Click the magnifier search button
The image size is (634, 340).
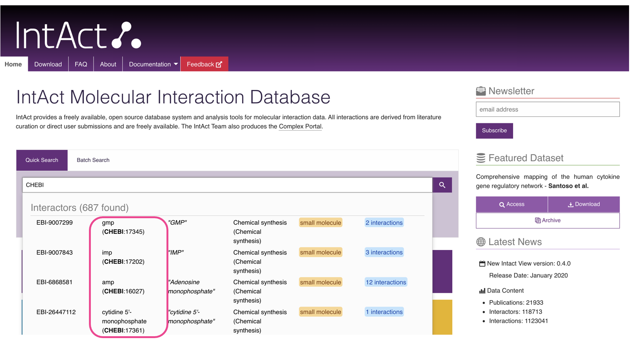442,185
